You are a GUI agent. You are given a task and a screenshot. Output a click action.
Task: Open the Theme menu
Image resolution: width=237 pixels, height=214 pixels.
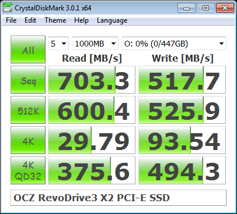(55, 20)
